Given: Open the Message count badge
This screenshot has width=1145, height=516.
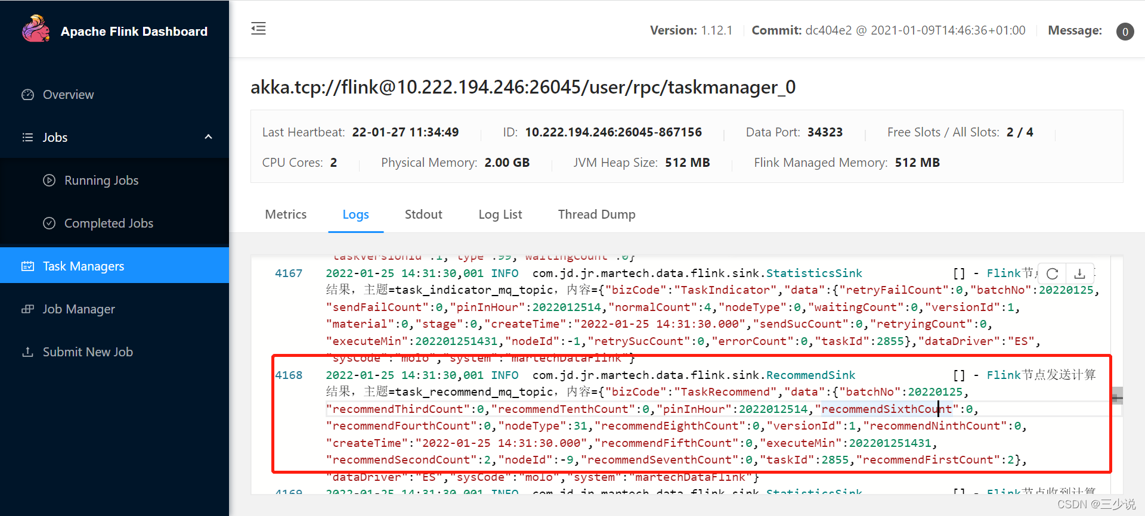Looking at the screenshot, I should [1125, 32].
